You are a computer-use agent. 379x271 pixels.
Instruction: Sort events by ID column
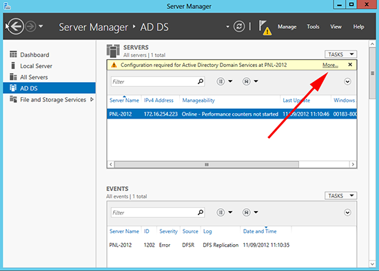coord(147,231)
